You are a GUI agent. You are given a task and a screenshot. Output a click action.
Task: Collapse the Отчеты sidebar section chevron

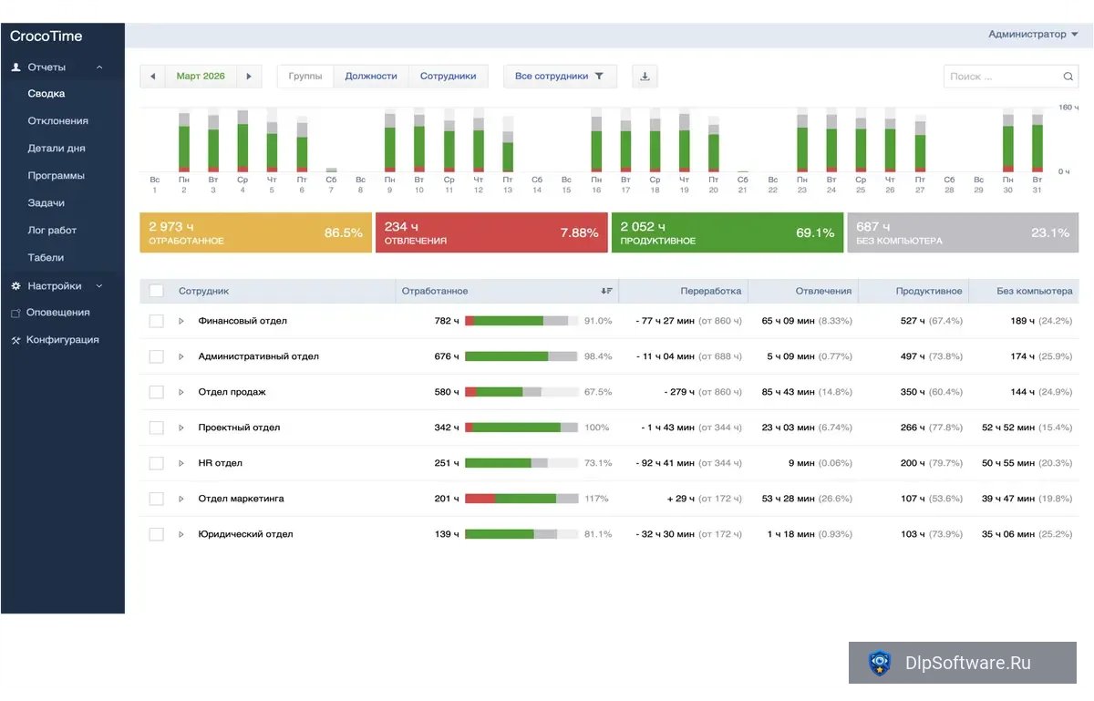point(99,67)
